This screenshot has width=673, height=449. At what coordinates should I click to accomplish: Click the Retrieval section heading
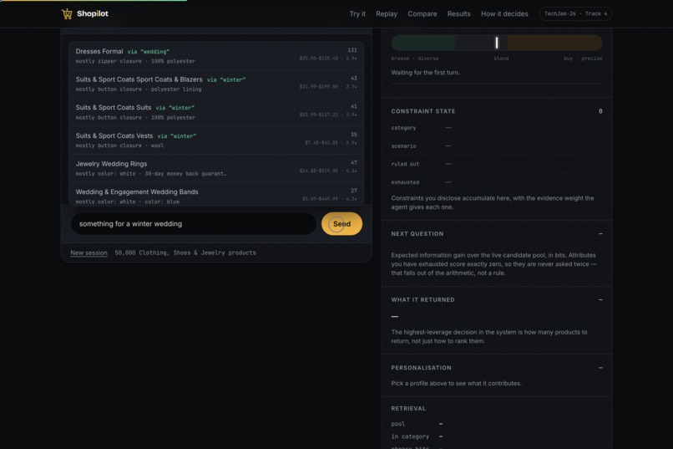tap(408, 409)
